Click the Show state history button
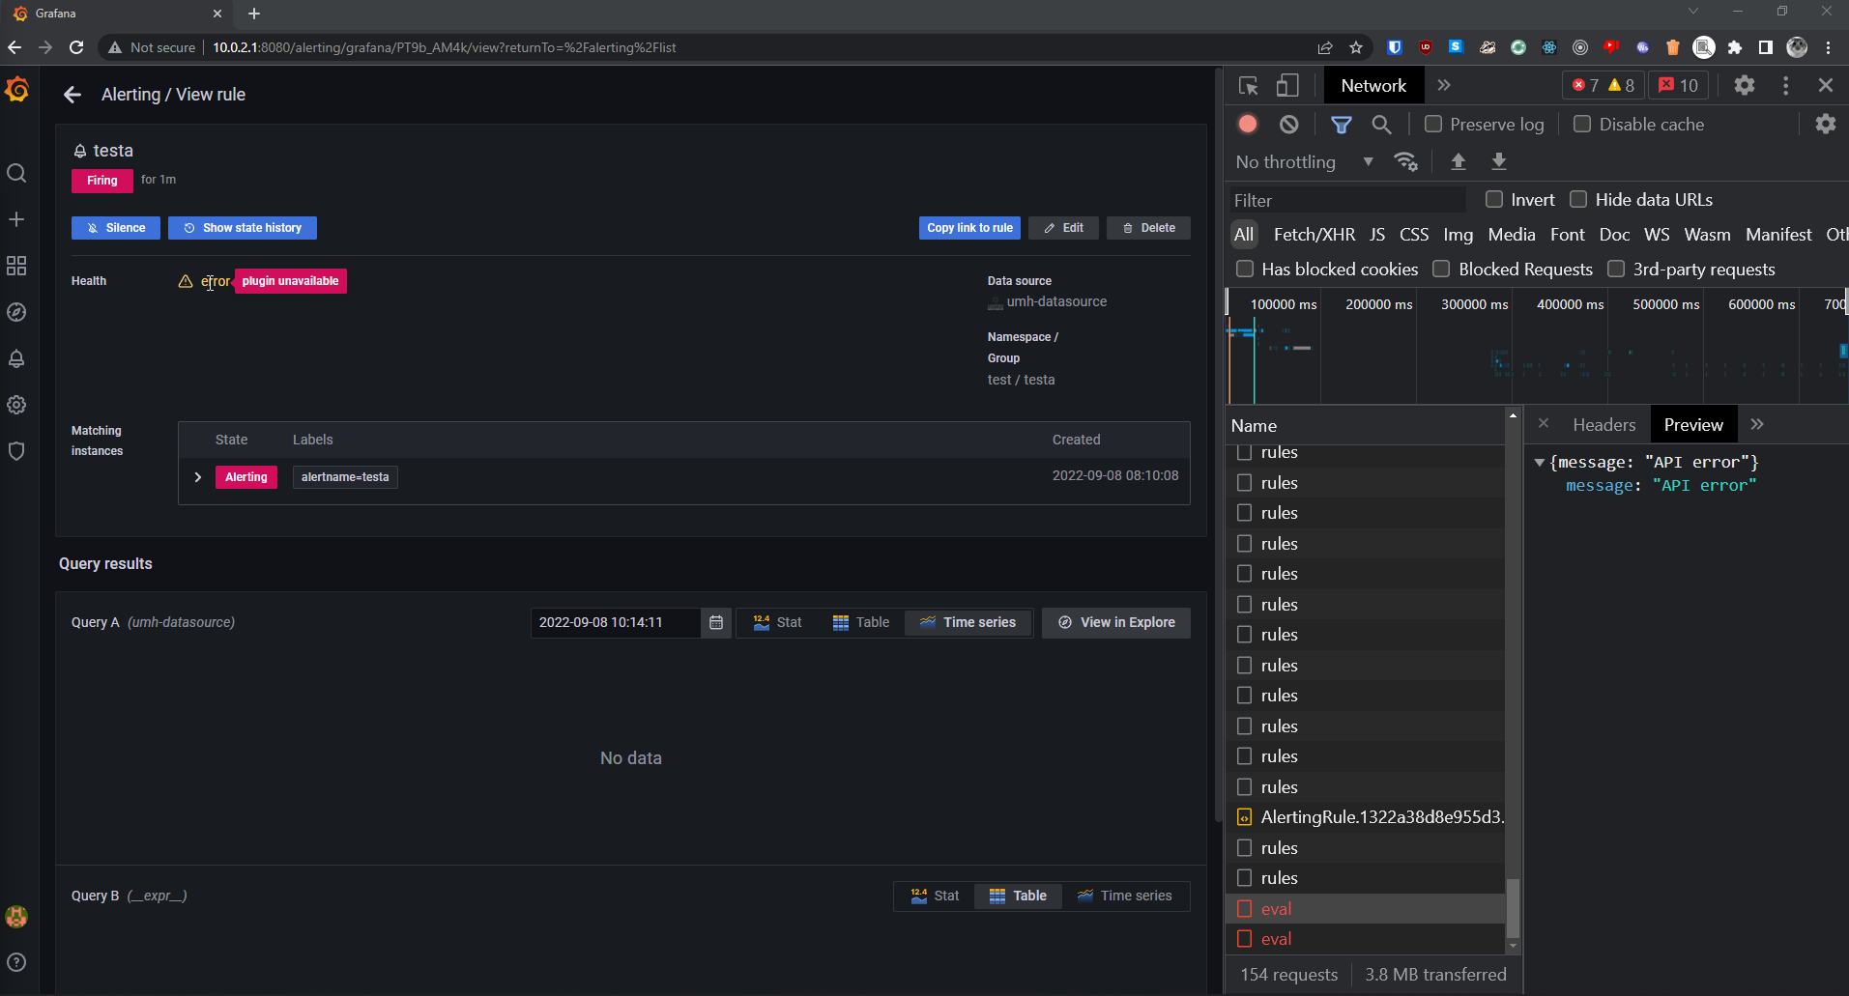Screen dimensions: 1849x996 tap(242, 228)
